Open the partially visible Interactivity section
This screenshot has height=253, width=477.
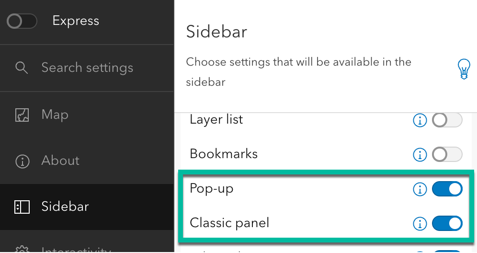click(x=77, y=249)
